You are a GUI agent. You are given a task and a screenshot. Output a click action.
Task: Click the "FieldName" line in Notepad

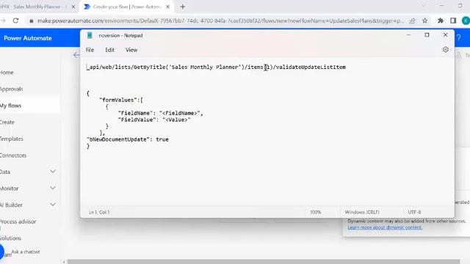pyautogui.click(x=161, y=113)
